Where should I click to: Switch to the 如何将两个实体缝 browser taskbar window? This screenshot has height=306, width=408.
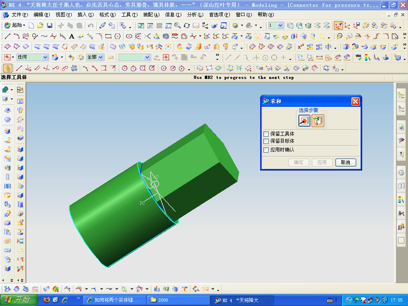[x=114, y=300]
